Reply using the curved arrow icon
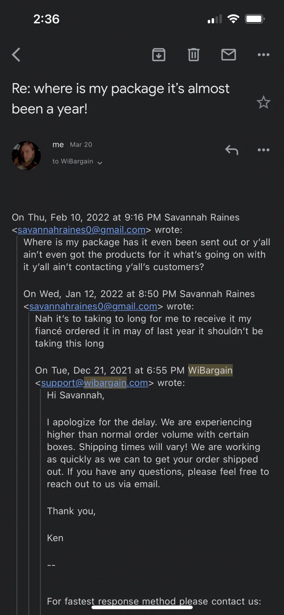This screenshot has width=284, height=615. [x=232, y=150]
